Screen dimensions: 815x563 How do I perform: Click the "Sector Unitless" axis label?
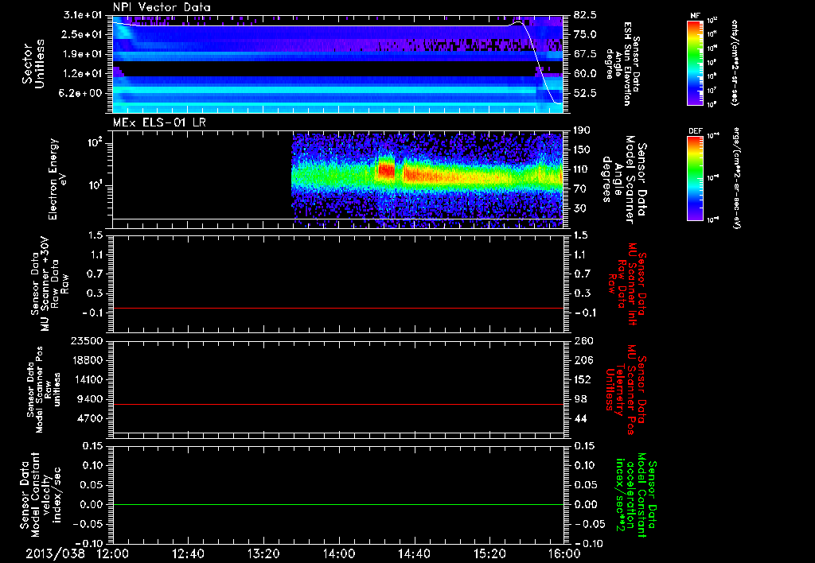coord(33,64)
